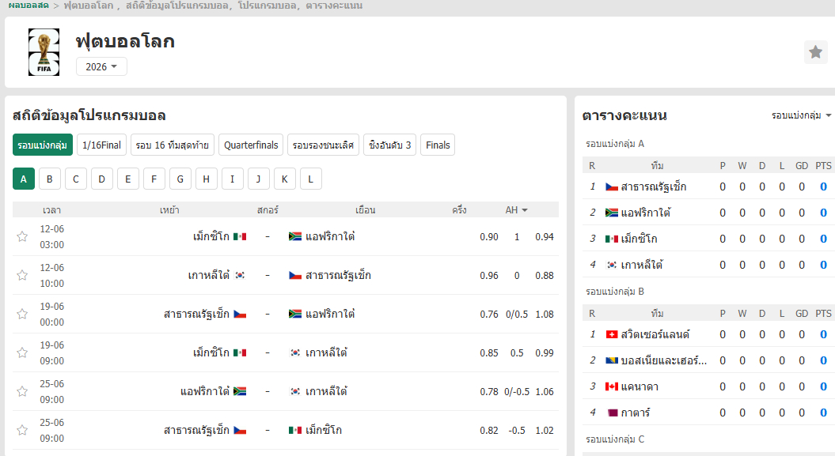Select group G button
Screen dimensions: 835x456
(x=180, y=179)
